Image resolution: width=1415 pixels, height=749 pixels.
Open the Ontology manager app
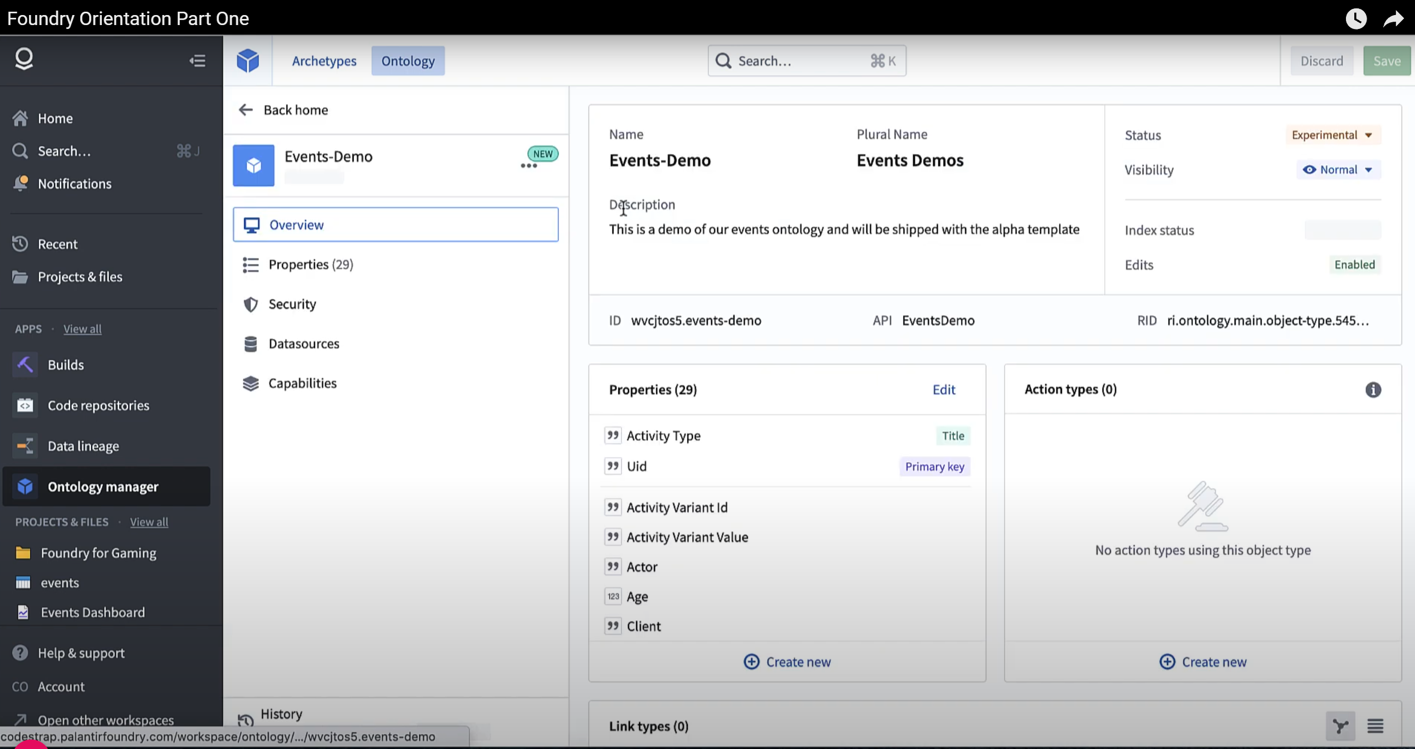tap(107, 487)
